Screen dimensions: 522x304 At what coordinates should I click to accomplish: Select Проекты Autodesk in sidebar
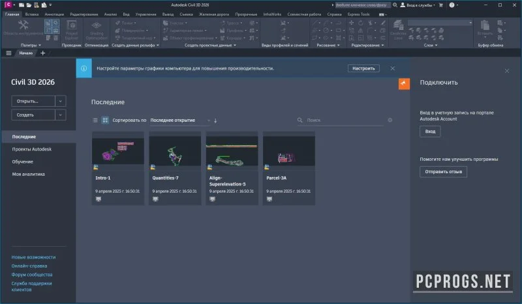click(x=31, y=149)
